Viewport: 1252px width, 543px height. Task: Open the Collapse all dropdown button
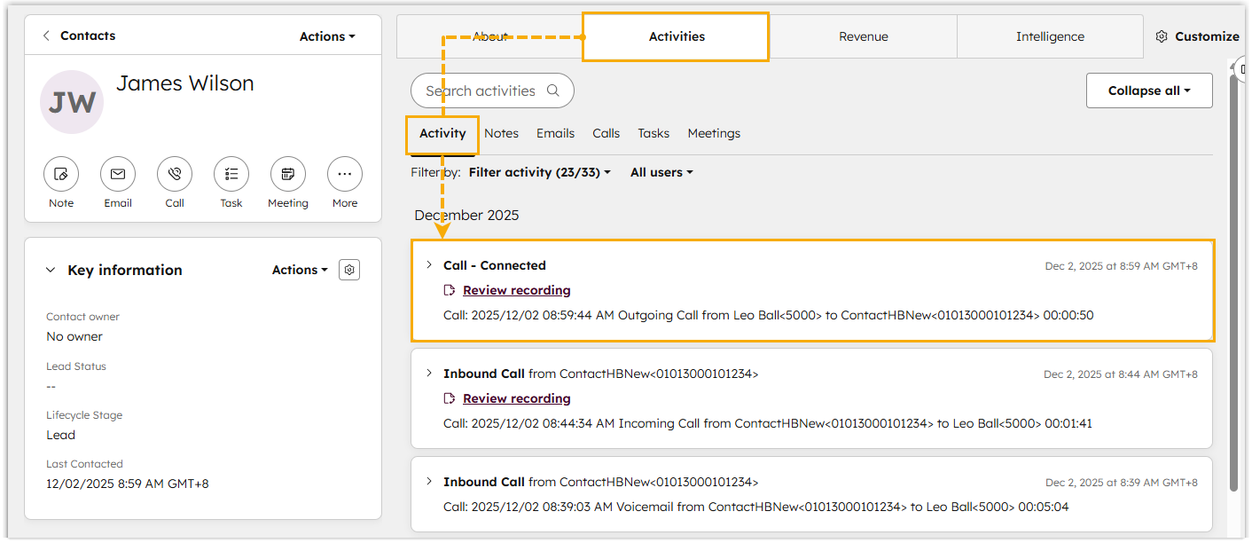click(1148, 90)
